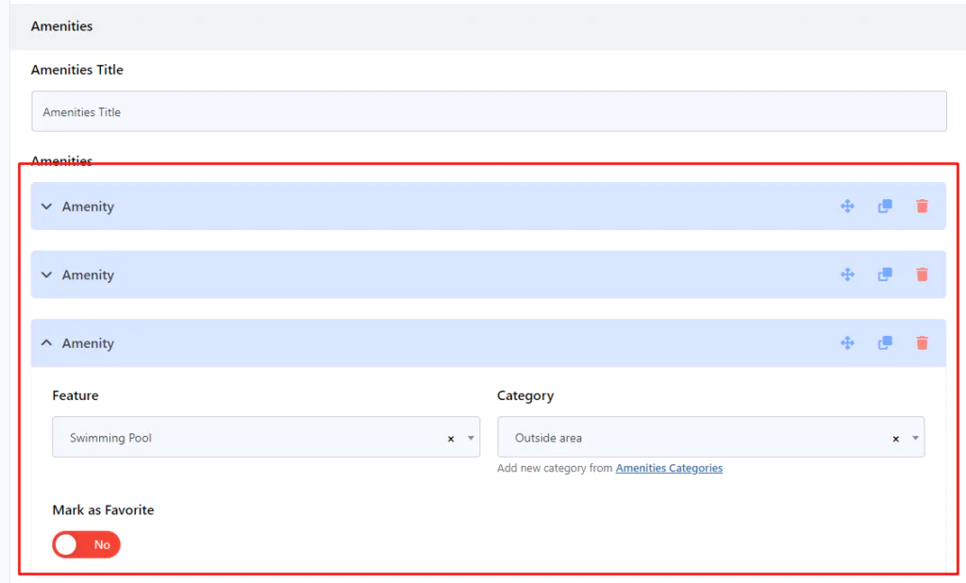This screenshot has height=583, width=966.
Task: Click the Category field label
Action: tap(525, 395)
